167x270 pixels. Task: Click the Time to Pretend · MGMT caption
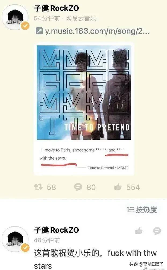[x=108, y=168]
